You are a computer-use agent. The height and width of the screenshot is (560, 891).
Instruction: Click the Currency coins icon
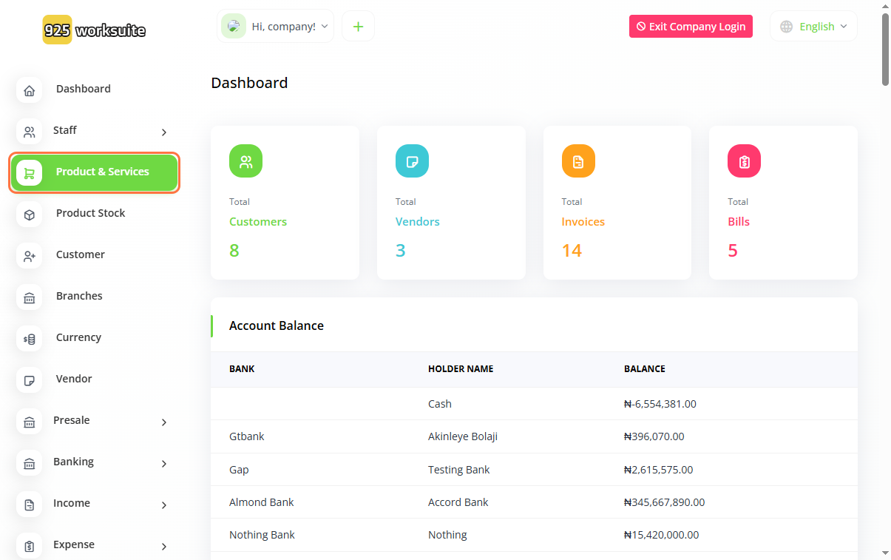(30, 340)
